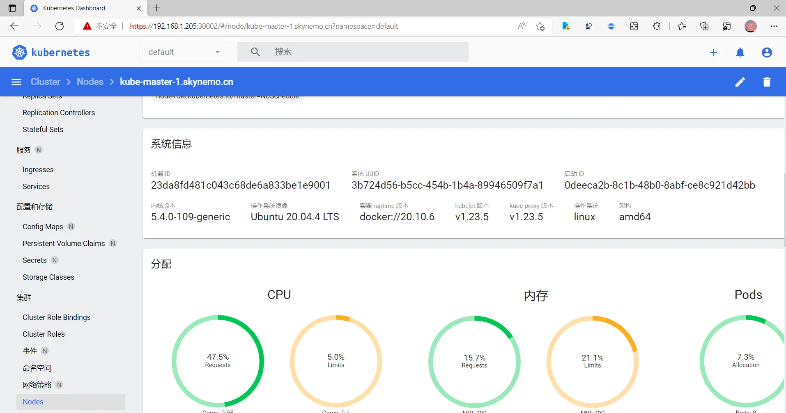786x413 pixels.
Task: Open the tab actions menu icon
Action: [12, 8]
